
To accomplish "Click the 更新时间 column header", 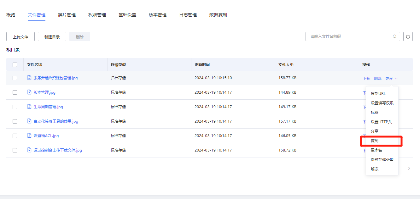I will [x=202, y=64].
